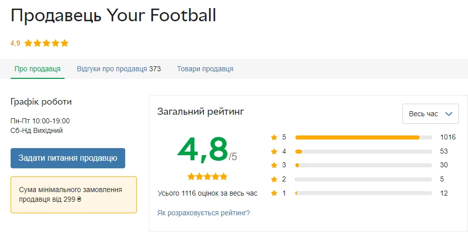Viewport: 468px width, 232px height.
Task: Open 'Як розраховується рейтинг?' link
Action: [203, 213]
